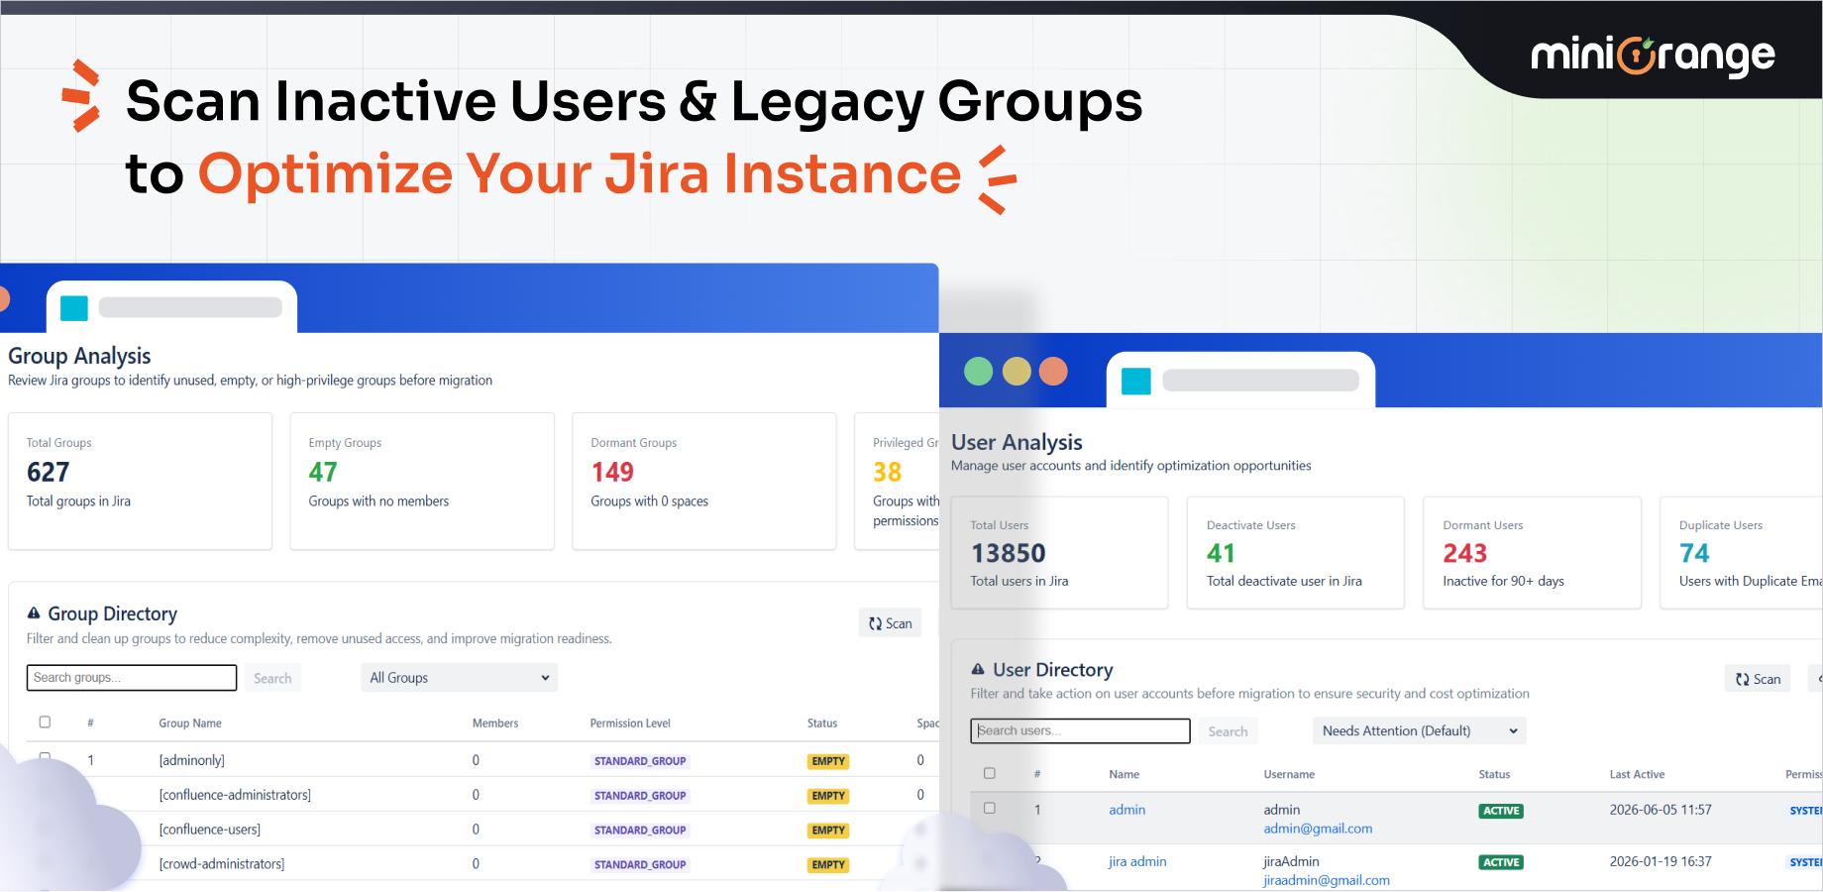Click the Permission Level column header
Screen dimensions: 1823x892
[630, 724]
